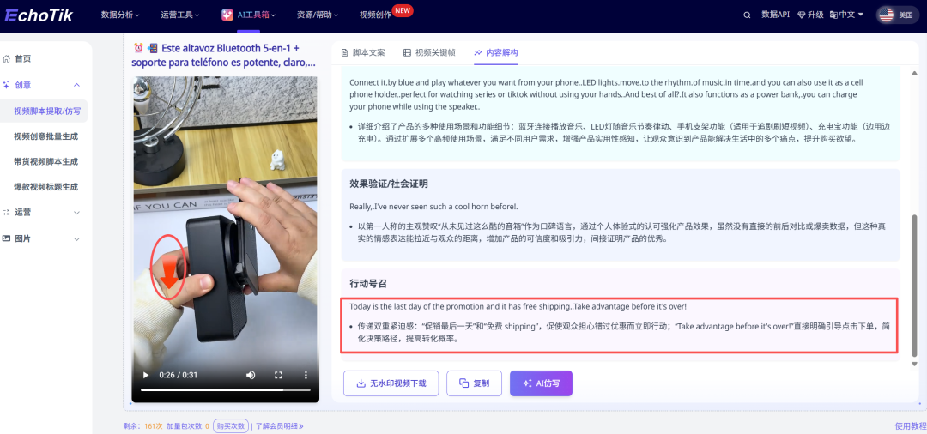Image resolution: width=927 pixels, height=434 pixels.
Task: Expand the 运营 sidebar section
Action: pos(76,212)
